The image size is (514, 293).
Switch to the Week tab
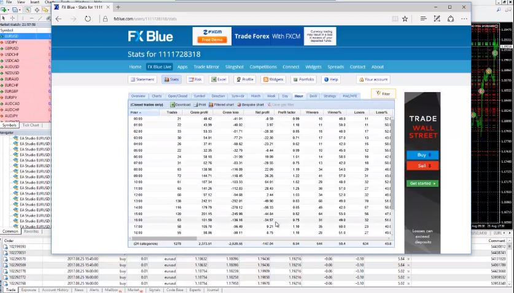(x=271, y=96)
